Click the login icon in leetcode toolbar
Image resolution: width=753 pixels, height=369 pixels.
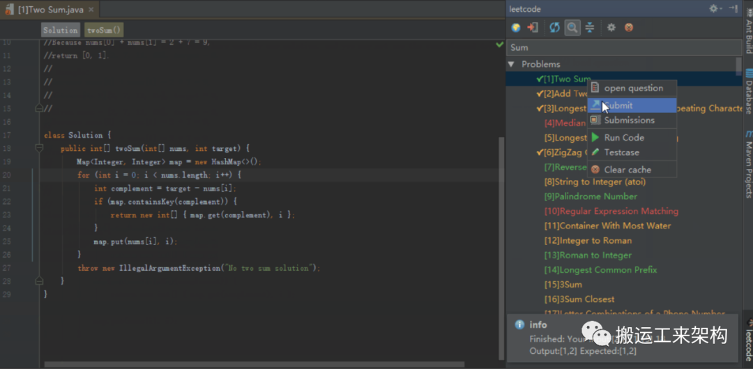(x=533, y=28)
